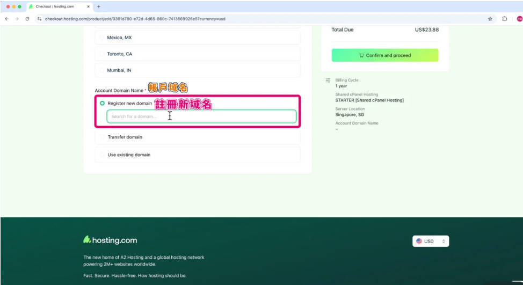
Task: Select Toronto, CA server location
Action: (x=198, y=54)
